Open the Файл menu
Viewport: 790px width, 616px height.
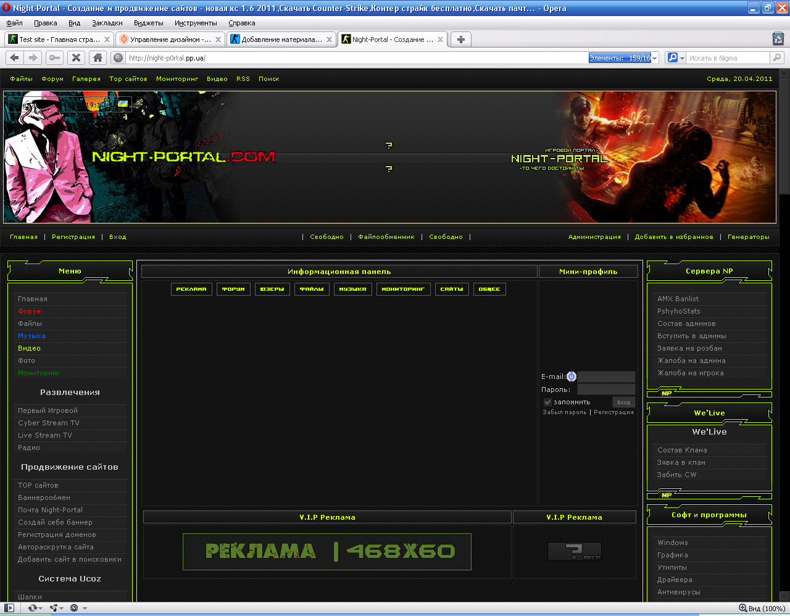coord(14,23)
